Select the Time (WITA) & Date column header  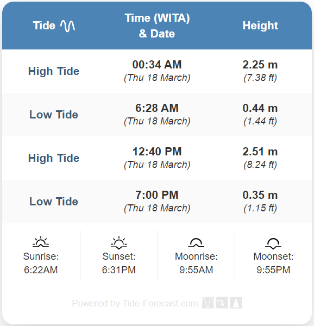pyautogui.click(x=157, y=26)
